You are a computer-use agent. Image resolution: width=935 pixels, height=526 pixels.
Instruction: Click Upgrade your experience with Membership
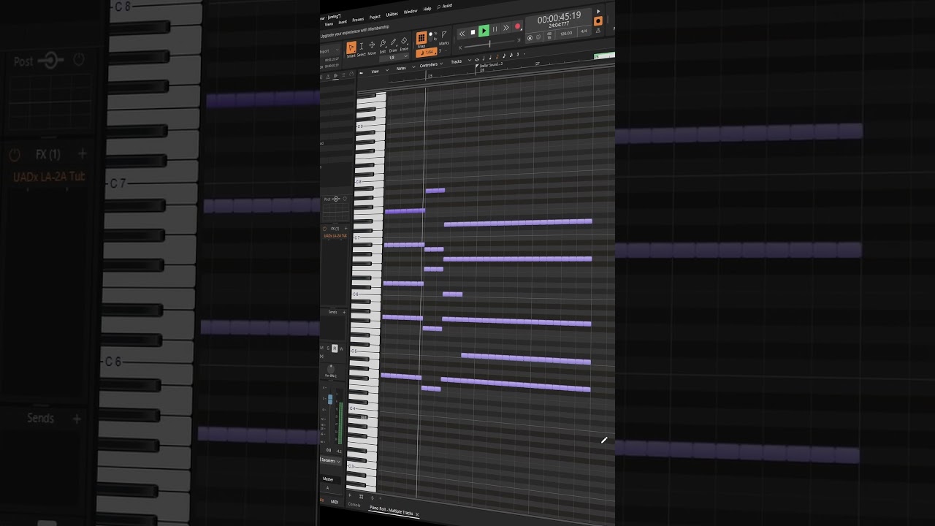pos(354,32)
